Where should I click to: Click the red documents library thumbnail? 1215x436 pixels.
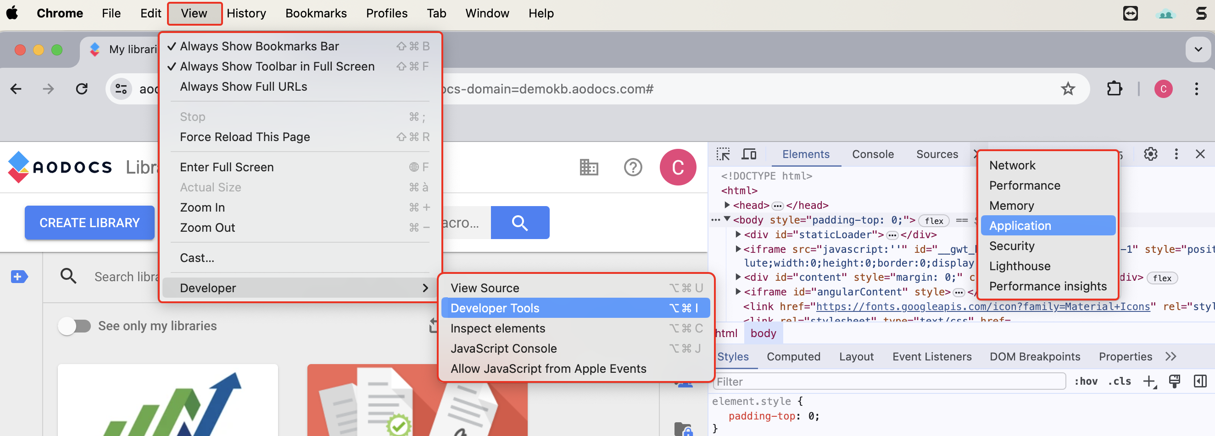(417, 400)
